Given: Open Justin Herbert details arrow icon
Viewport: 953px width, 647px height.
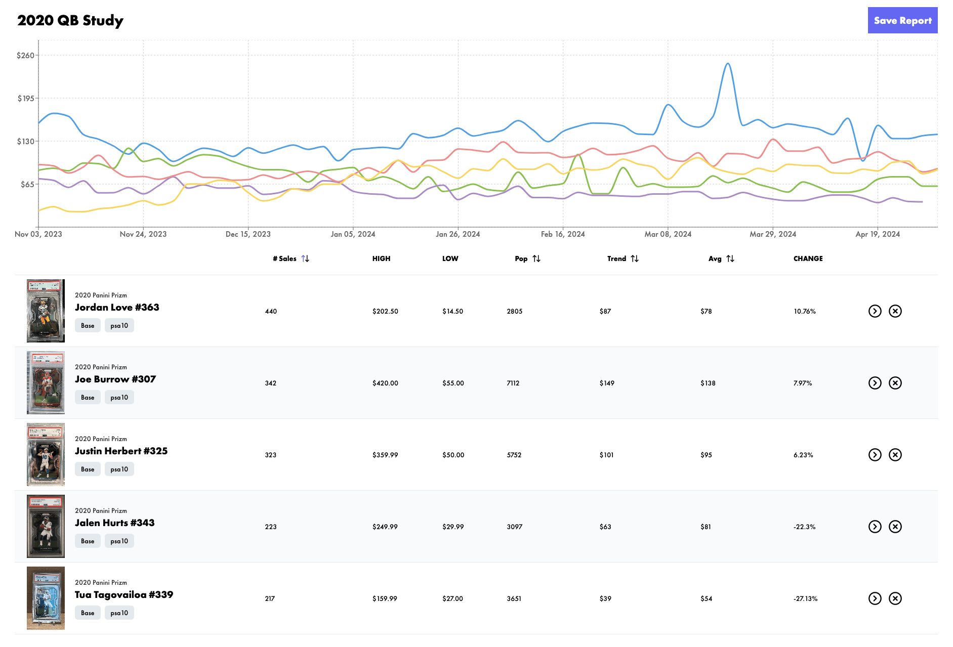Looking at the screenshot, I should point(875,455).
